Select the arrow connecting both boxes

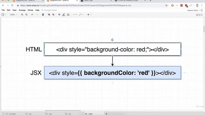[112, 61]
